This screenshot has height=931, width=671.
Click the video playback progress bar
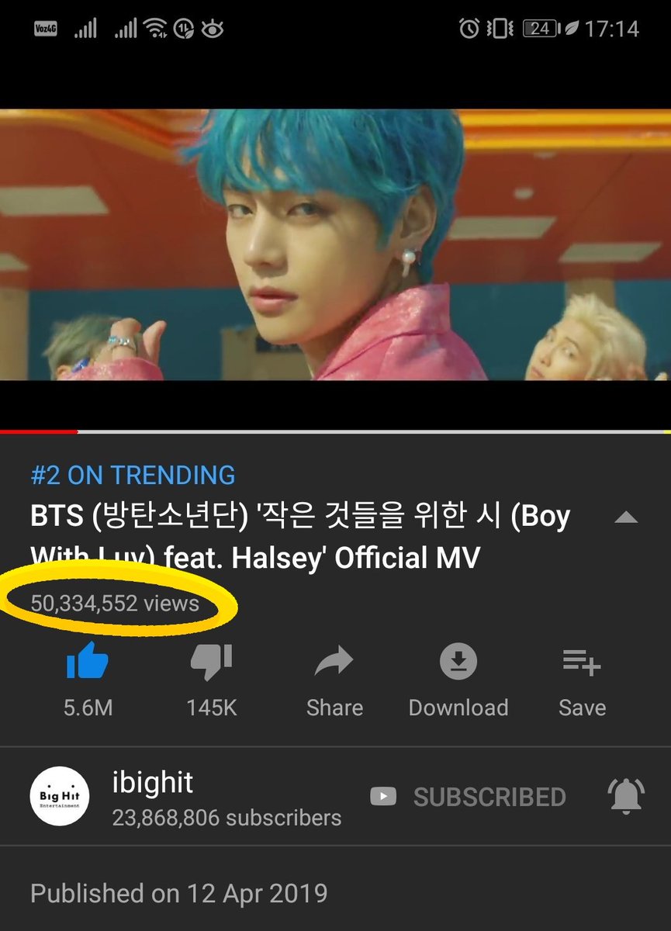(x=335, y=431)
